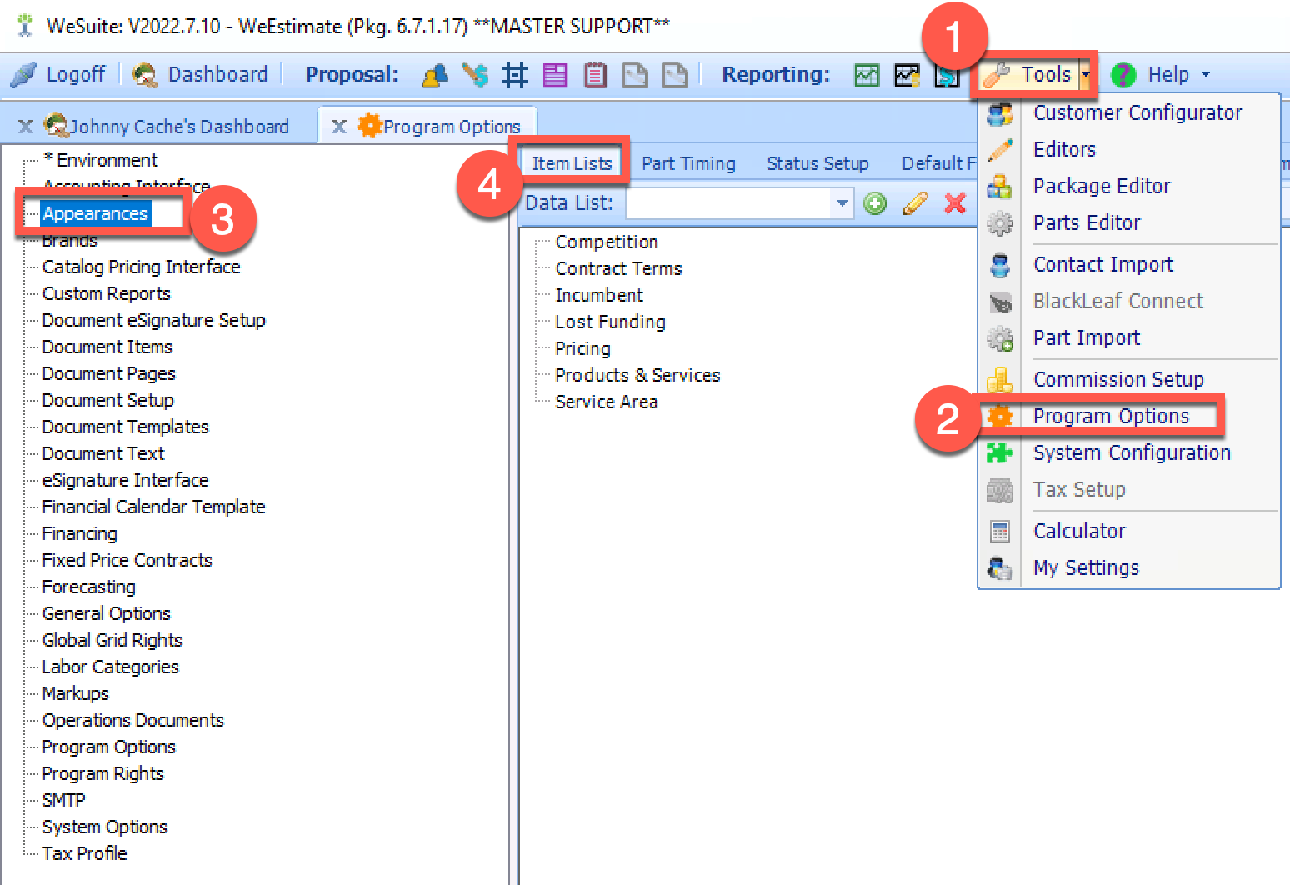Switch to the Part Timing tab
The width and height of the screenshot is (1290, 885).
[x=688, y=163]
